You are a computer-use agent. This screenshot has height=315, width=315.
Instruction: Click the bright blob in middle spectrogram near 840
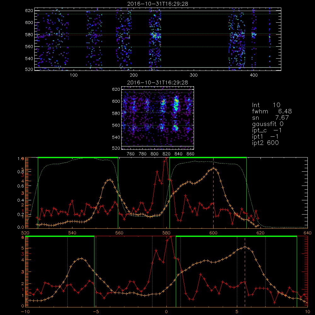(x=176, y=105)
